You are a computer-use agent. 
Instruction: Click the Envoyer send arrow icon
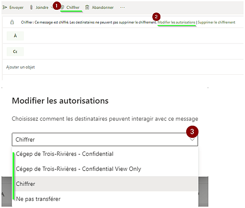click(5, 7)
